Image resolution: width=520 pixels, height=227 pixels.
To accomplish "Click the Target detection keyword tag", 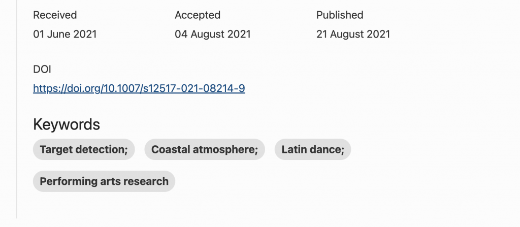I will click(x=84, y=149).
